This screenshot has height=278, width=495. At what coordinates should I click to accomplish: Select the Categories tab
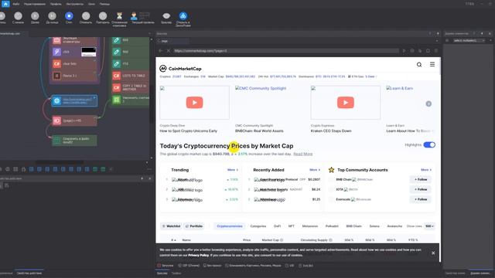pyautogui.click(x=258, y=226)
